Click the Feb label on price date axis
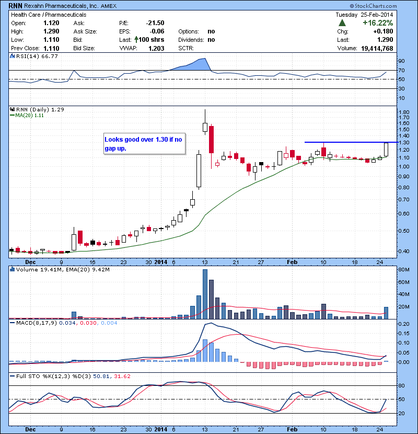The image size is (418, 434). pos(292,262)
